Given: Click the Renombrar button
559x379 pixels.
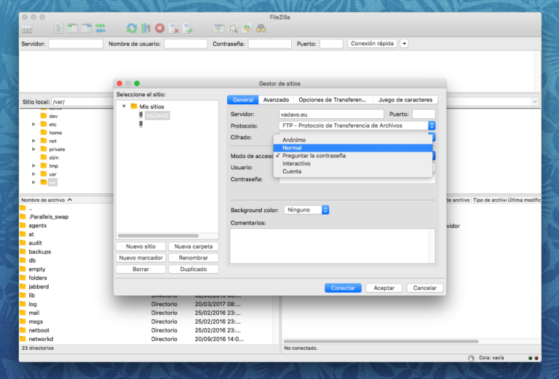Looking at the screenshot, I should pyautogui.click(x=193, y=258).
